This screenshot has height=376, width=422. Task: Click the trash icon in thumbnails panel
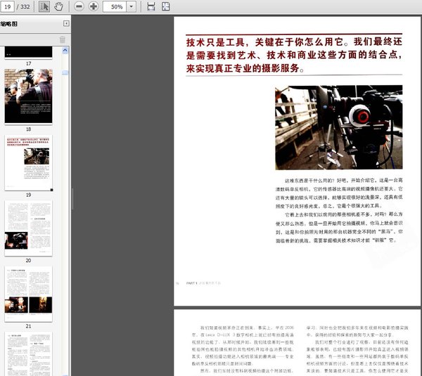pos(62,40)
